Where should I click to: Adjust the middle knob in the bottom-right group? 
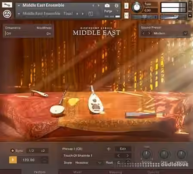[x=164, y=154]
